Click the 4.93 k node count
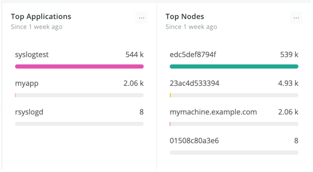The height and width of the screenshot is (172, 313). click(x=288, y=83)
